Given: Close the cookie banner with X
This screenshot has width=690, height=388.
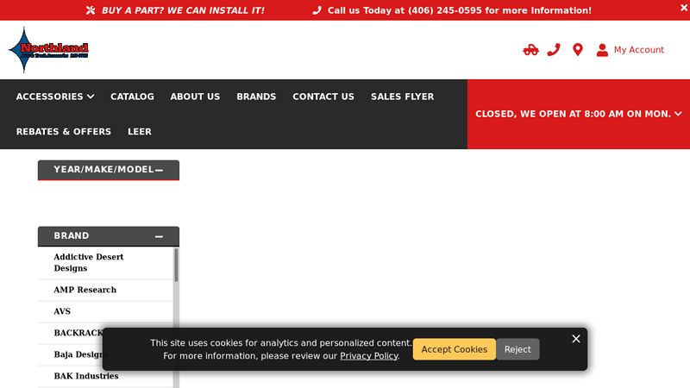Looking at the screenshot, I should coord(576,339).
